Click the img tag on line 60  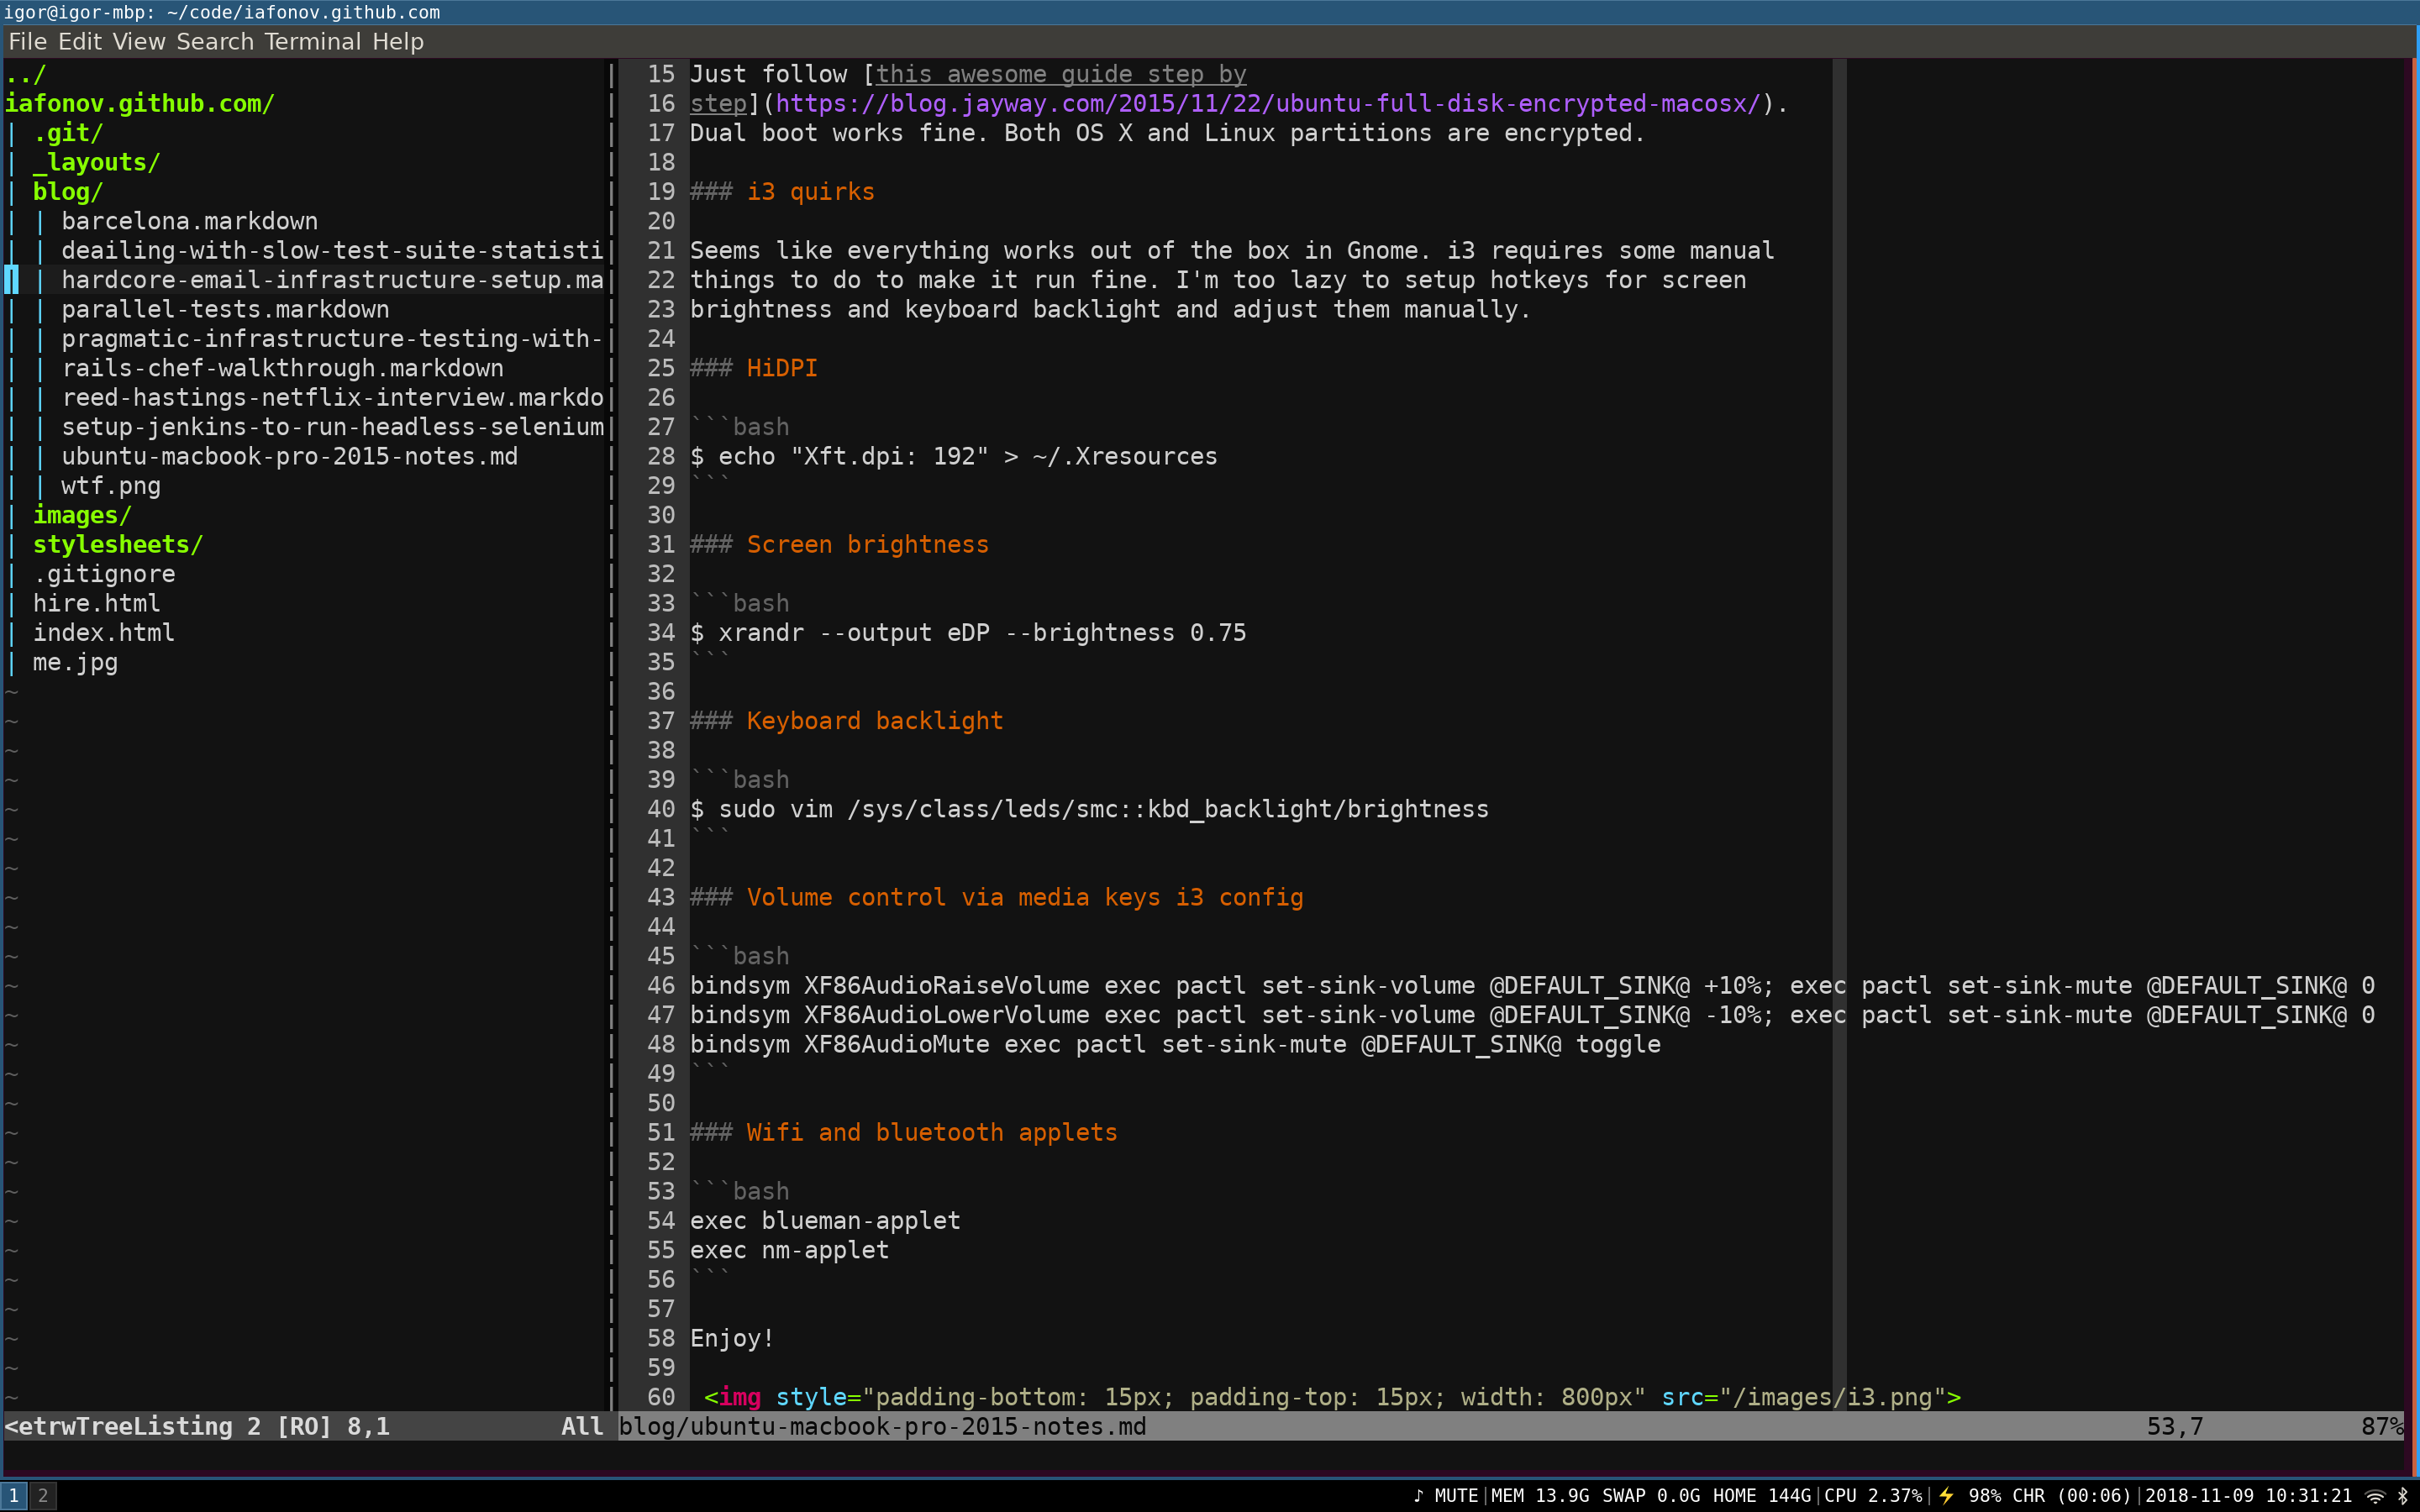pos(1332,1398)
